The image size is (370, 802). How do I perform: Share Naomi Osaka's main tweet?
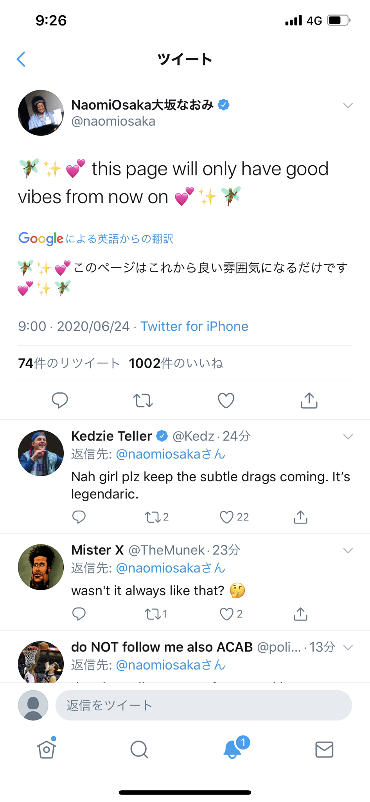pos(309,400)
